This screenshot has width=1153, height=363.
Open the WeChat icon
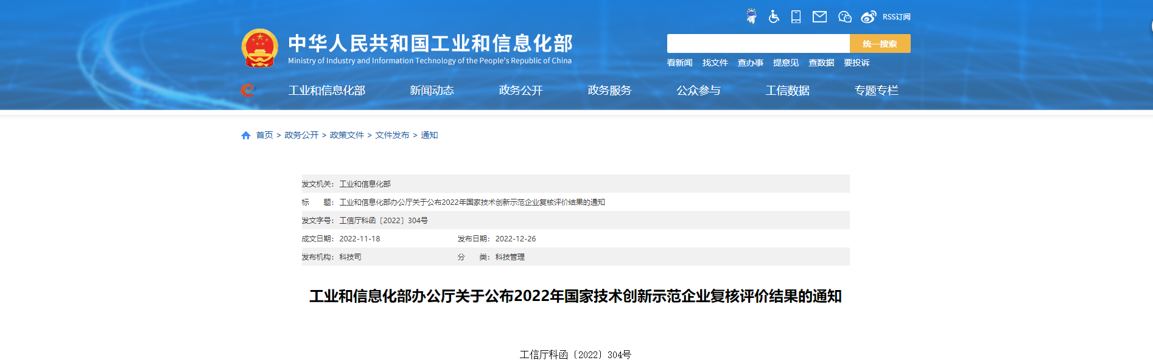pyautogui.click(x=844, y=16)
